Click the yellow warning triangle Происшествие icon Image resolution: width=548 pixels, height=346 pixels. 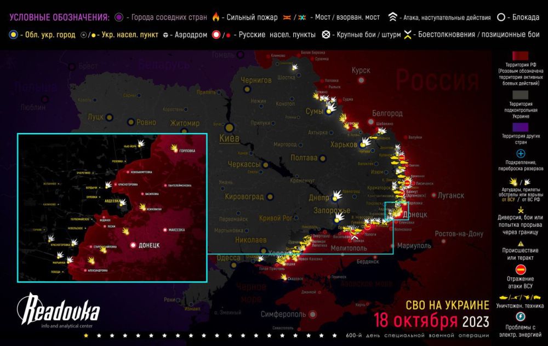[x=520, y=244]
